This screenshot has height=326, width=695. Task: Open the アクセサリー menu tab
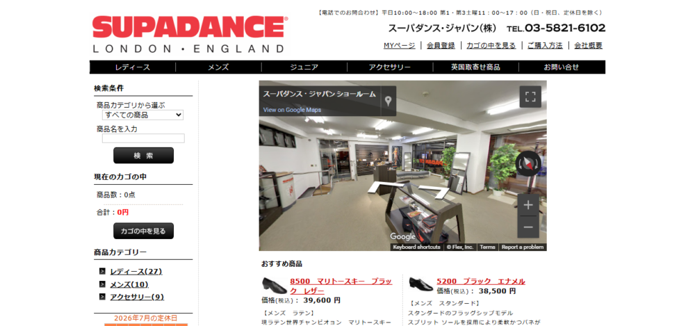[390, 67]
